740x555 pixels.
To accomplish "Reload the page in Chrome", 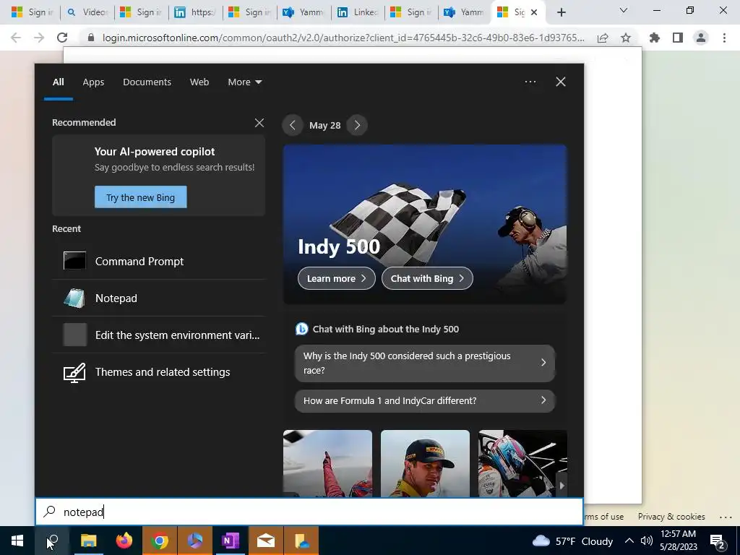I will [x=62, y=38].
